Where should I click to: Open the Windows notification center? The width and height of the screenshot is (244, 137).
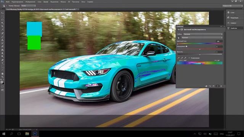239,134
